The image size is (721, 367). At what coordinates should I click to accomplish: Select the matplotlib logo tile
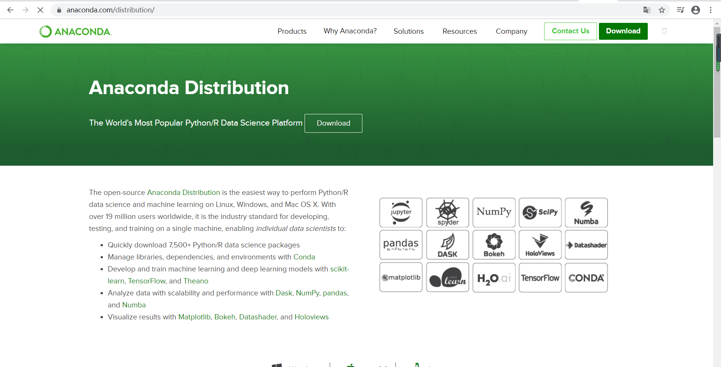point(401,277)
